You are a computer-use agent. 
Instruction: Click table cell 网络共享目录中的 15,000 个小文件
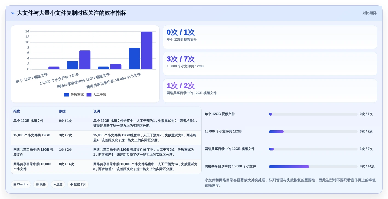(x=34, y=167)
